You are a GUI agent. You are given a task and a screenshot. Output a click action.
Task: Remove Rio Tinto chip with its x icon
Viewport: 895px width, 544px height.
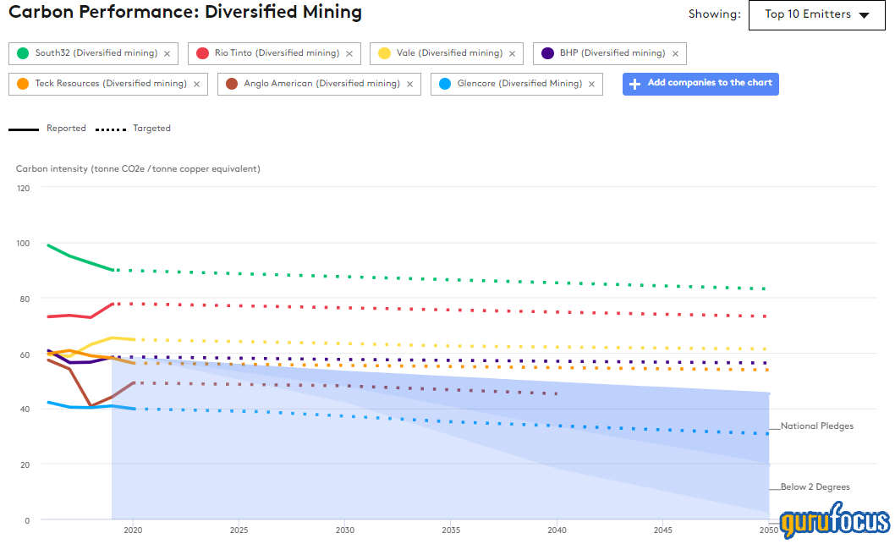pos(349,53)
